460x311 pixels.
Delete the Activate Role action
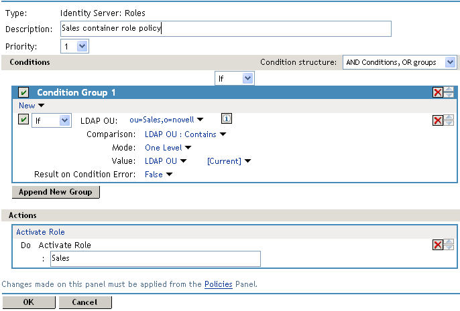437,245
